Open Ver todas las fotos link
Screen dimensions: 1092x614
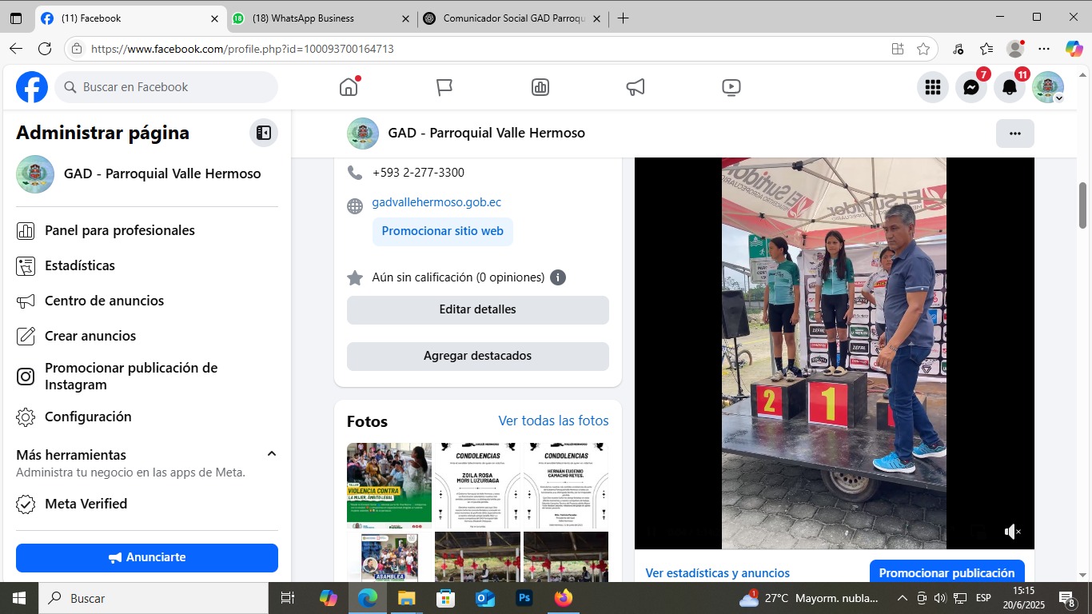click(x=553, y=421)
